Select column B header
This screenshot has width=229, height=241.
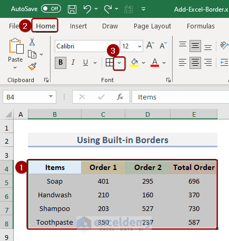coord(55,115)
